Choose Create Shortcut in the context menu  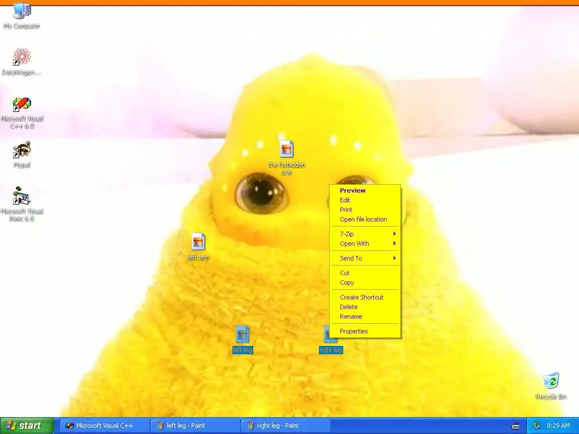[x=365, y=297]
